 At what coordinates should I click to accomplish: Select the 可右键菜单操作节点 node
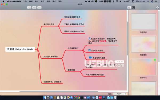pos(72,17)
